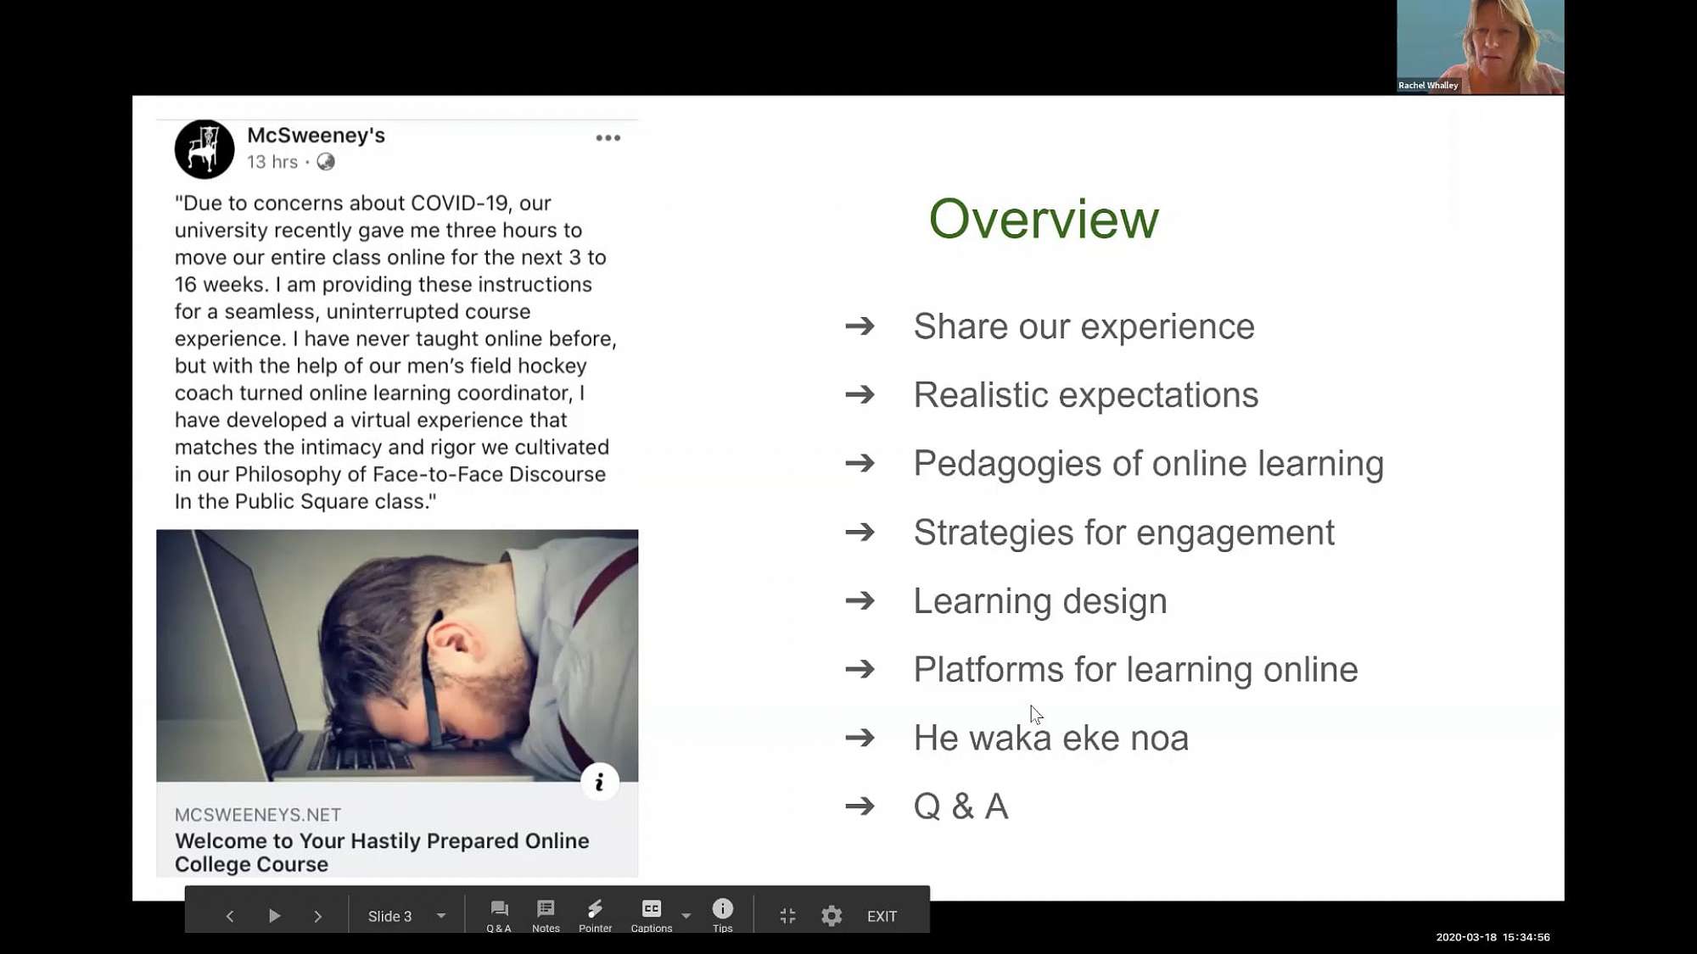Exit full screen mode icon

pos(787,916)
